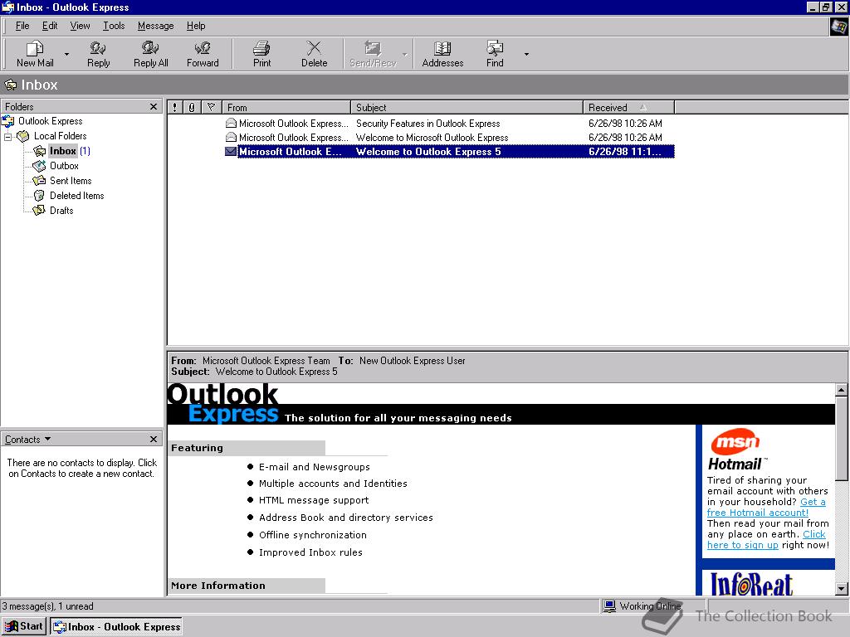Open the Send/Recv dropdown arrow
This screenshot has width=850, height=637.
coord(404,53)
